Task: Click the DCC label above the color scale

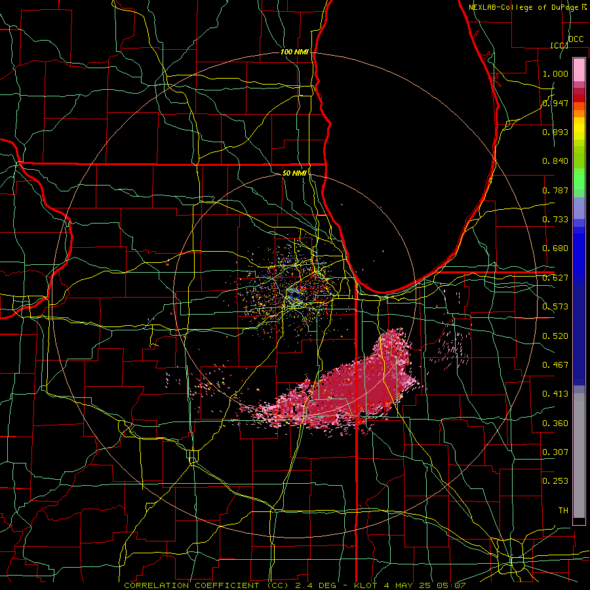Action: pyautogui.click(x=576, y=39)
